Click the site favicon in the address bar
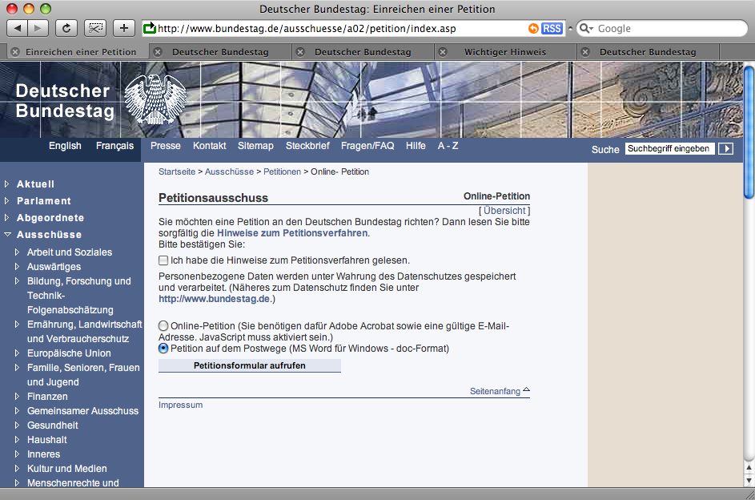755x500 pixels. coord(150,28)
